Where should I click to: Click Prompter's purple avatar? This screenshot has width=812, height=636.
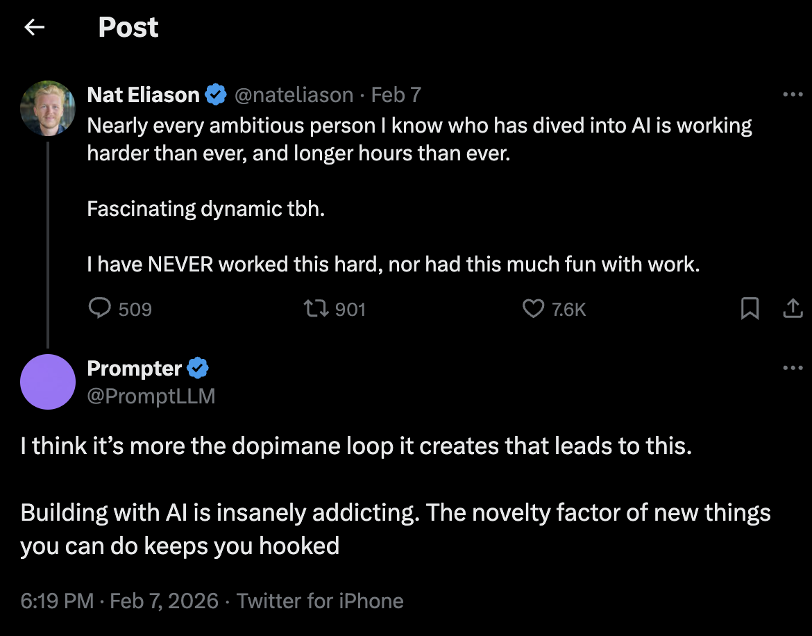[x=48, y=382]
